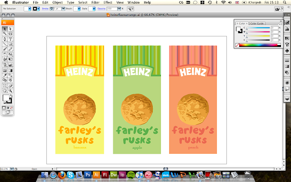
Task: Open the Effect menu
Action: (108, 2)
